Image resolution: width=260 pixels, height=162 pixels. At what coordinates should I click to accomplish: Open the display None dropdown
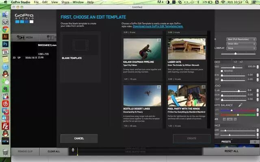coord(241,48)
